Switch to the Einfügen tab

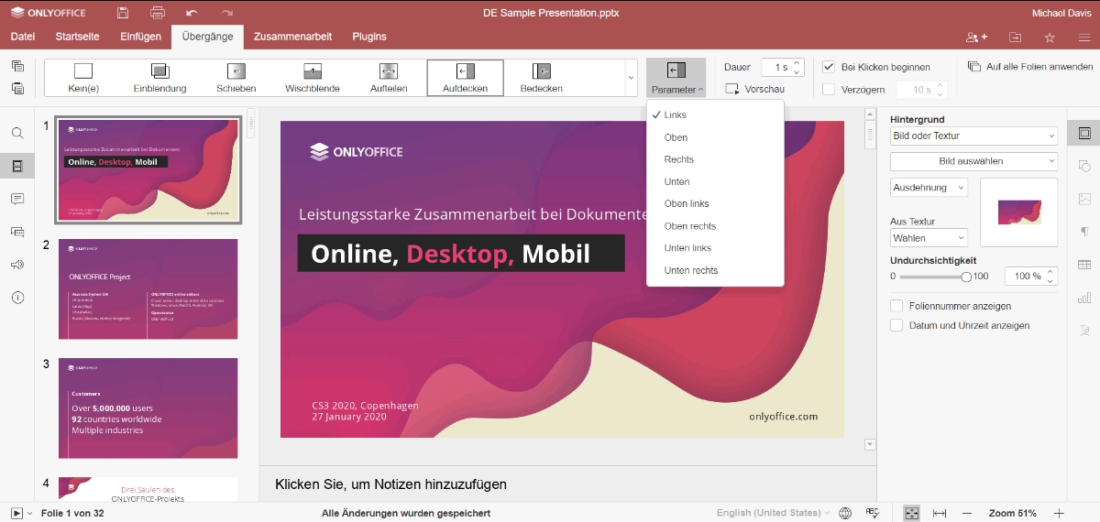(x=140, y=37)
